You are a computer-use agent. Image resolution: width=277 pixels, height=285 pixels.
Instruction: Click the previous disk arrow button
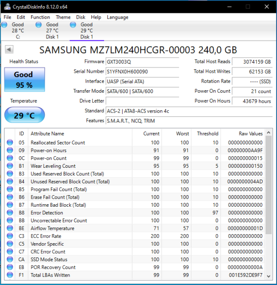click(x=9, y=49)
